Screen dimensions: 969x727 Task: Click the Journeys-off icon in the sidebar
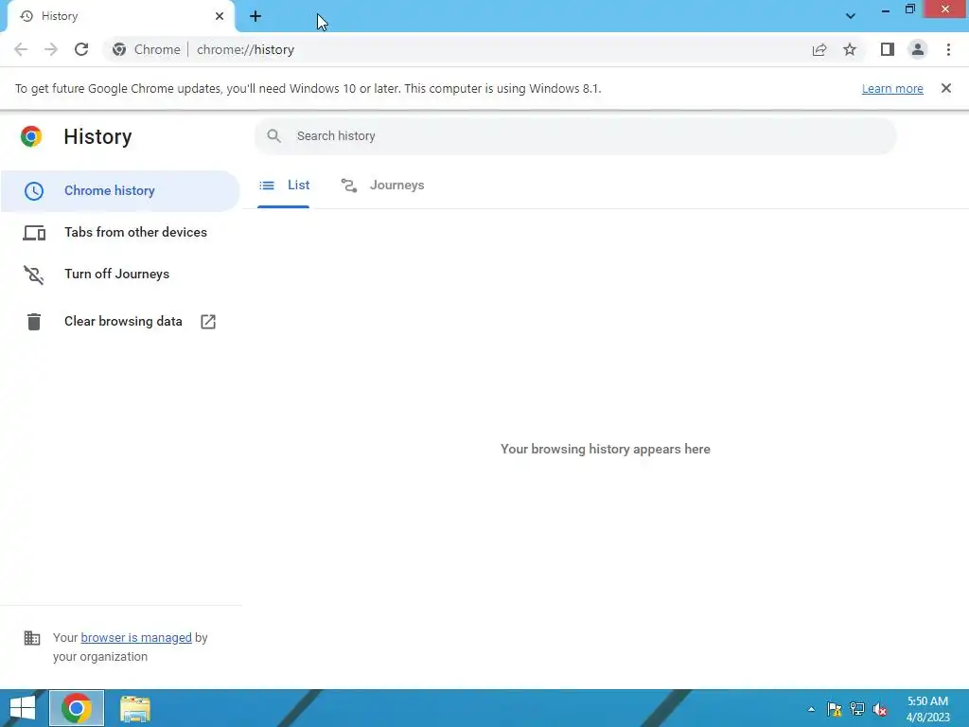click(34, 274)
